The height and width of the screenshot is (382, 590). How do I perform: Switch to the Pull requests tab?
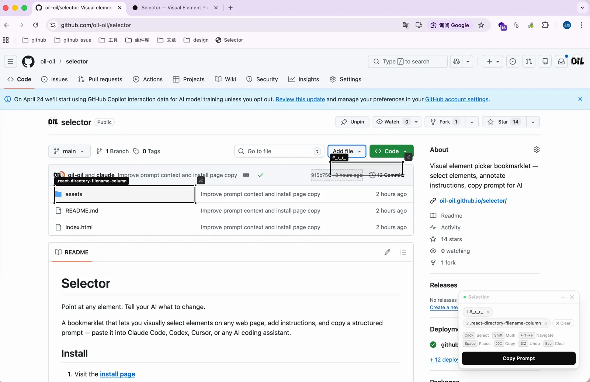coord(100,79)
